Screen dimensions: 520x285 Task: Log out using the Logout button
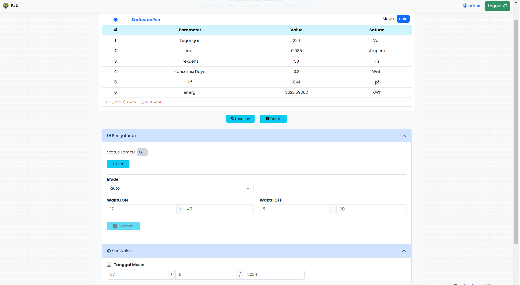point(497,6)
